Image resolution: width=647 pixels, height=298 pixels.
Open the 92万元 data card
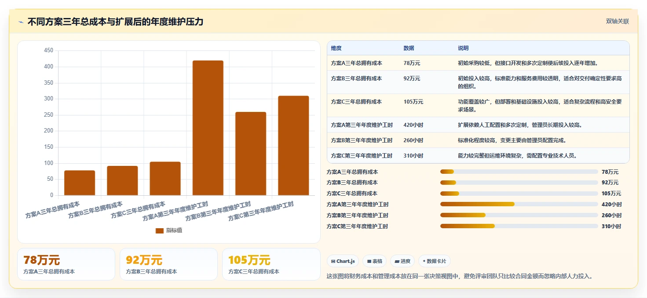[x=168, y=264]
